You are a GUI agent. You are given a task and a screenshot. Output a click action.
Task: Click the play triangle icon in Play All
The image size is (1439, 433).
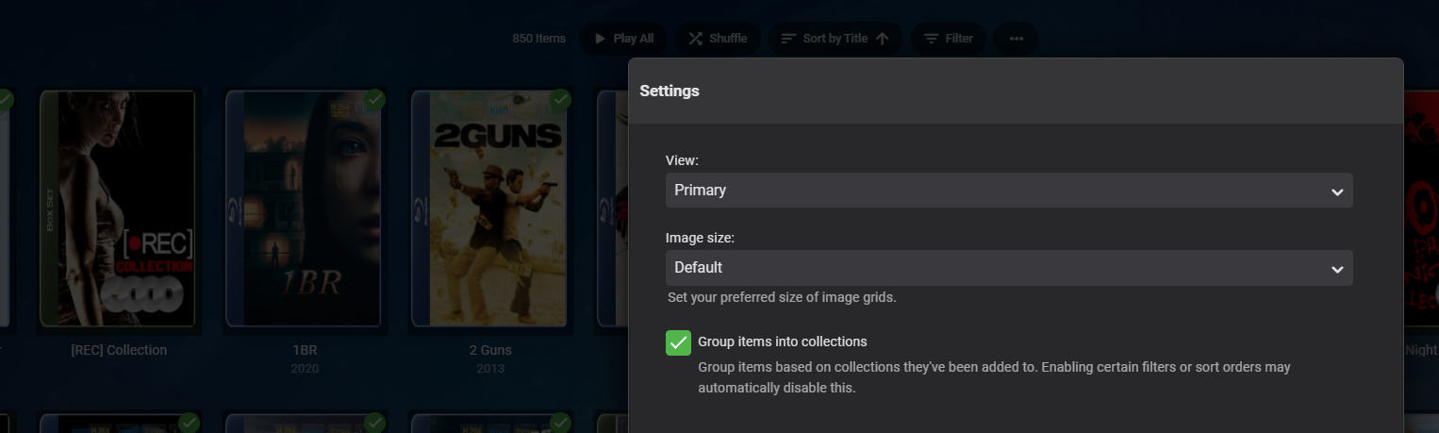click(600, 39)
